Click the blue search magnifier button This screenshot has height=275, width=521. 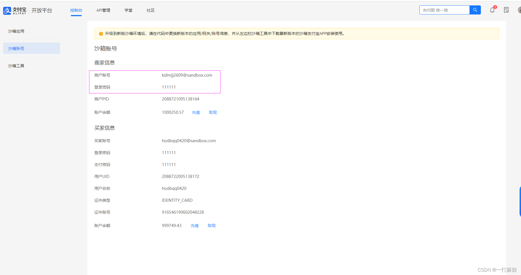point(475,10)
